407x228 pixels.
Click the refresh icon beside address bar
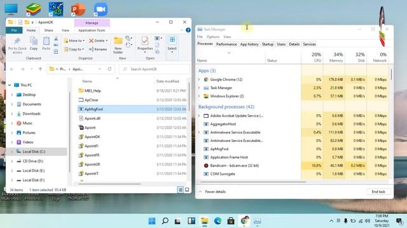pos(109,69)
